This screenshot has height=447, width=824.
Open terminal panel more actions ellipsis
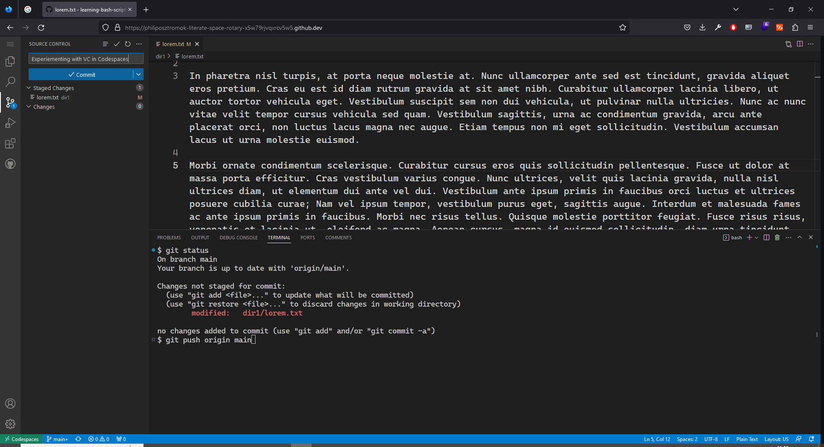pos(789,238)
